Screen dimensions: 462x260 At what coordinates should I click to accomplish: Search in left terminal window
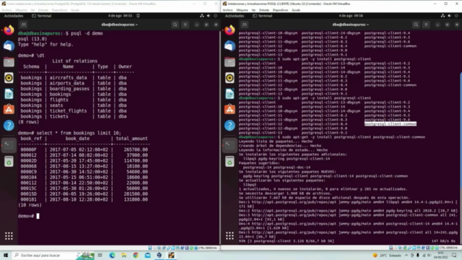(175, 25)
